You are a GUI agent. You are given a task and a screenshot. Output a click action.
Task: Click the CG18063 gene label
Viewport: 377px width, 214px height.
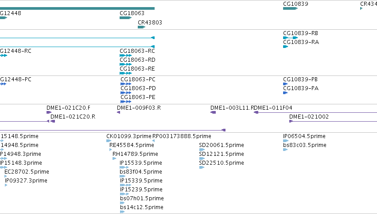pyautogui.click(x=132, y=13)
